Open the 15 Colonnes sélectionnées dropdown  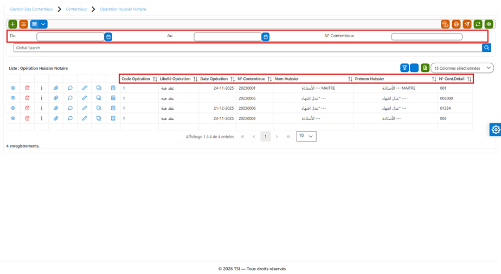[x=462, y=68]
